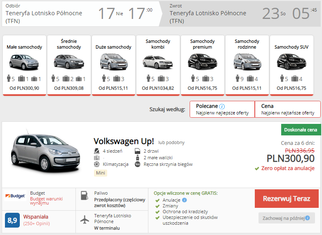Click the crossed-out PLN336,95 price
This screenshot has height=235, width=322.
pyautogui.click(x=300, y=151)
